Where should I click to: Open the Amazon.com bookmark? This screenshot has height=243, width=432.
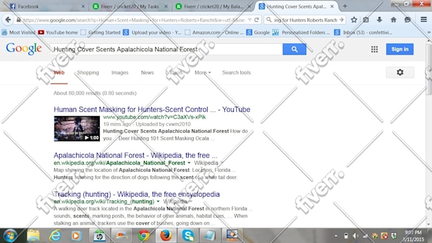point(214,32)
